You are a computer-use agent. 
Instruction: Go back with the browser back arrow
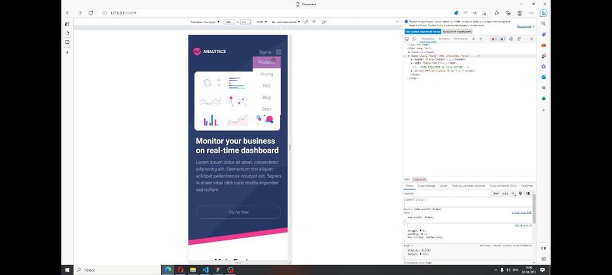pyautogui.click(x=67, y=13)
